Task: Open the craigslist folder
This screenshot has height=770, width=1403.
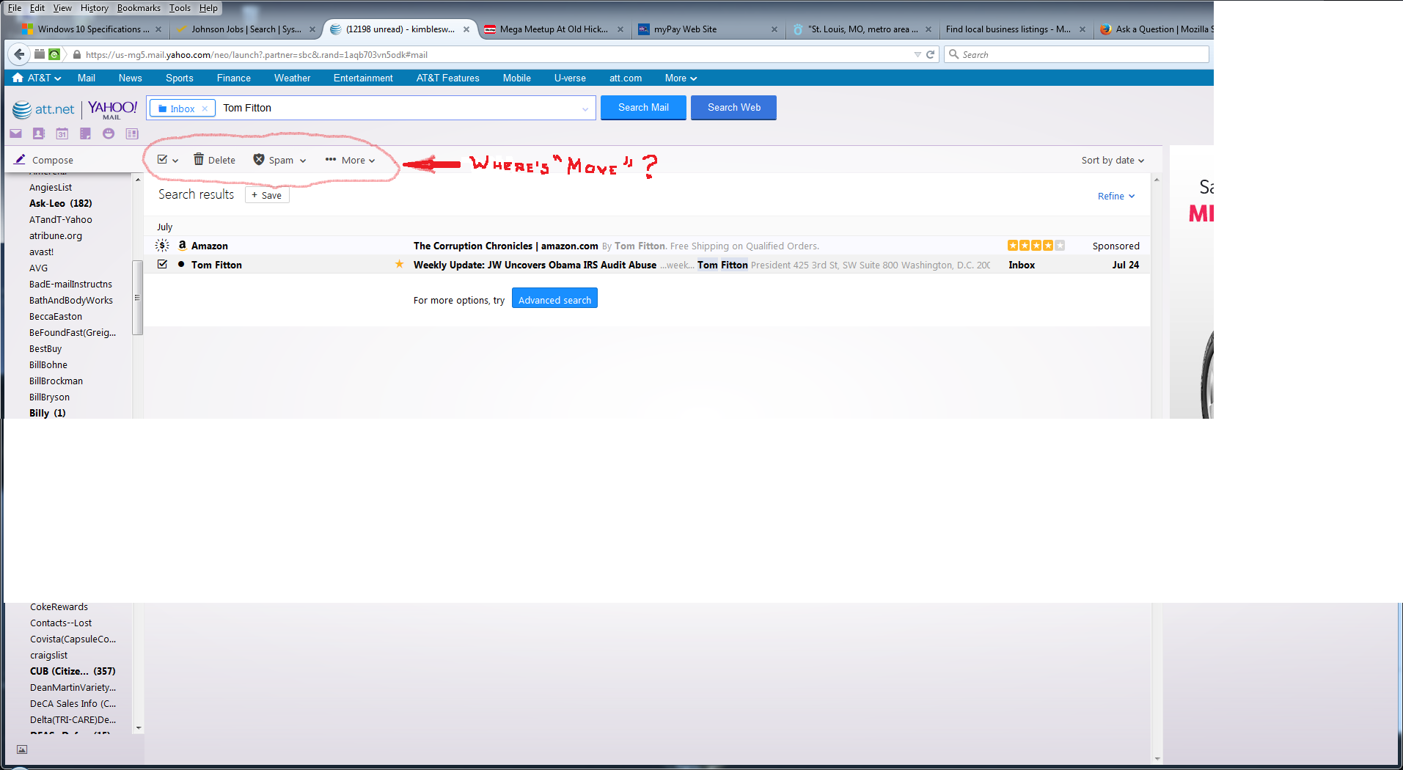Action: [48, 655]
